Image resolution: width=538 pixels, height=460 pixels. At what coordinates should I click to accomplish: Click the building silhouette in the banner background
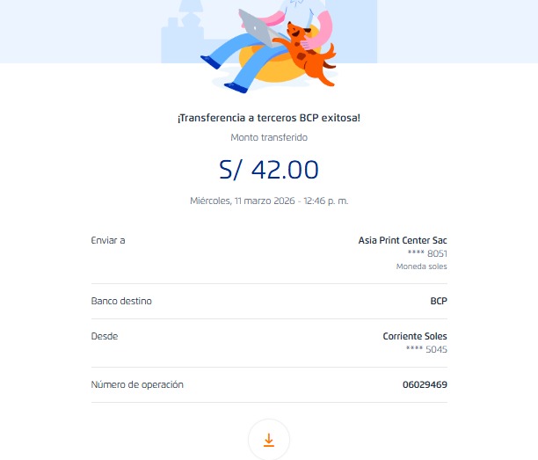coord(186,35)
